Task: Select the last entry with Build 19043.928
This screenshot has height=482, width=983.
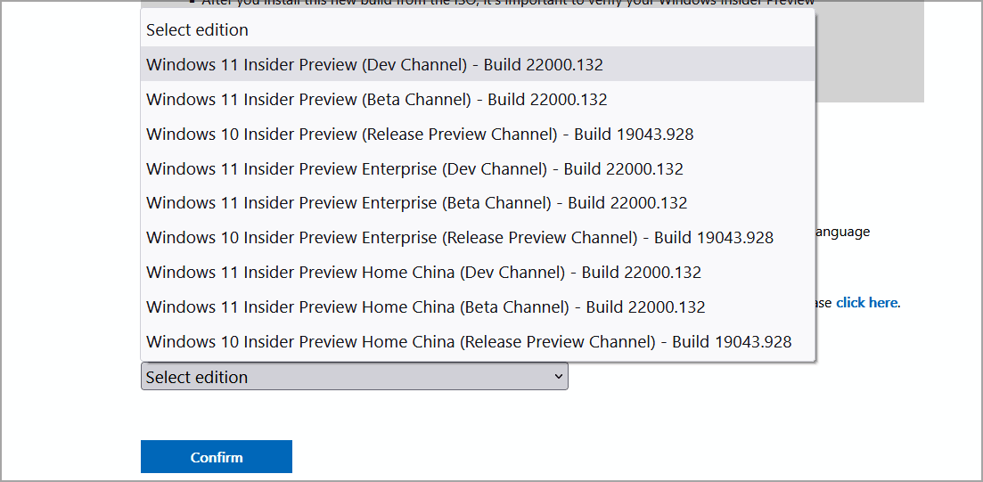Action: (731, 342)
